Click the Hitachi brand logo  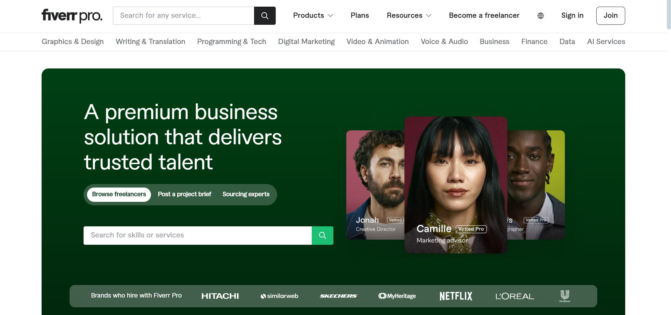[220, 296]
